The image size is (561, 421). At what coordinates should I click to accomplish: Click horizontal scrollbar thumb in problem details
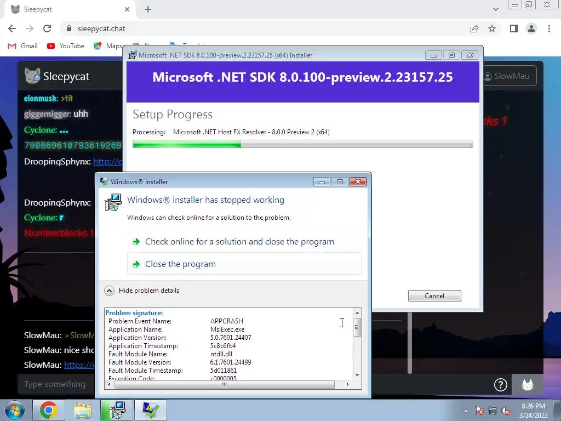(224, 384)
